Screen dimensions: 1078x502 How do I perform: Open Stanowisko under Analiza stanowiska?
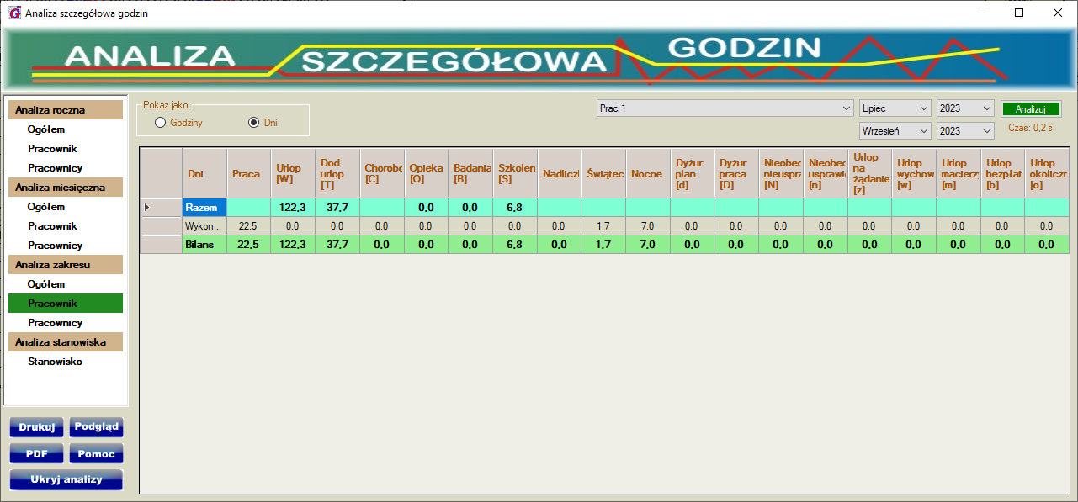point(55,362)
